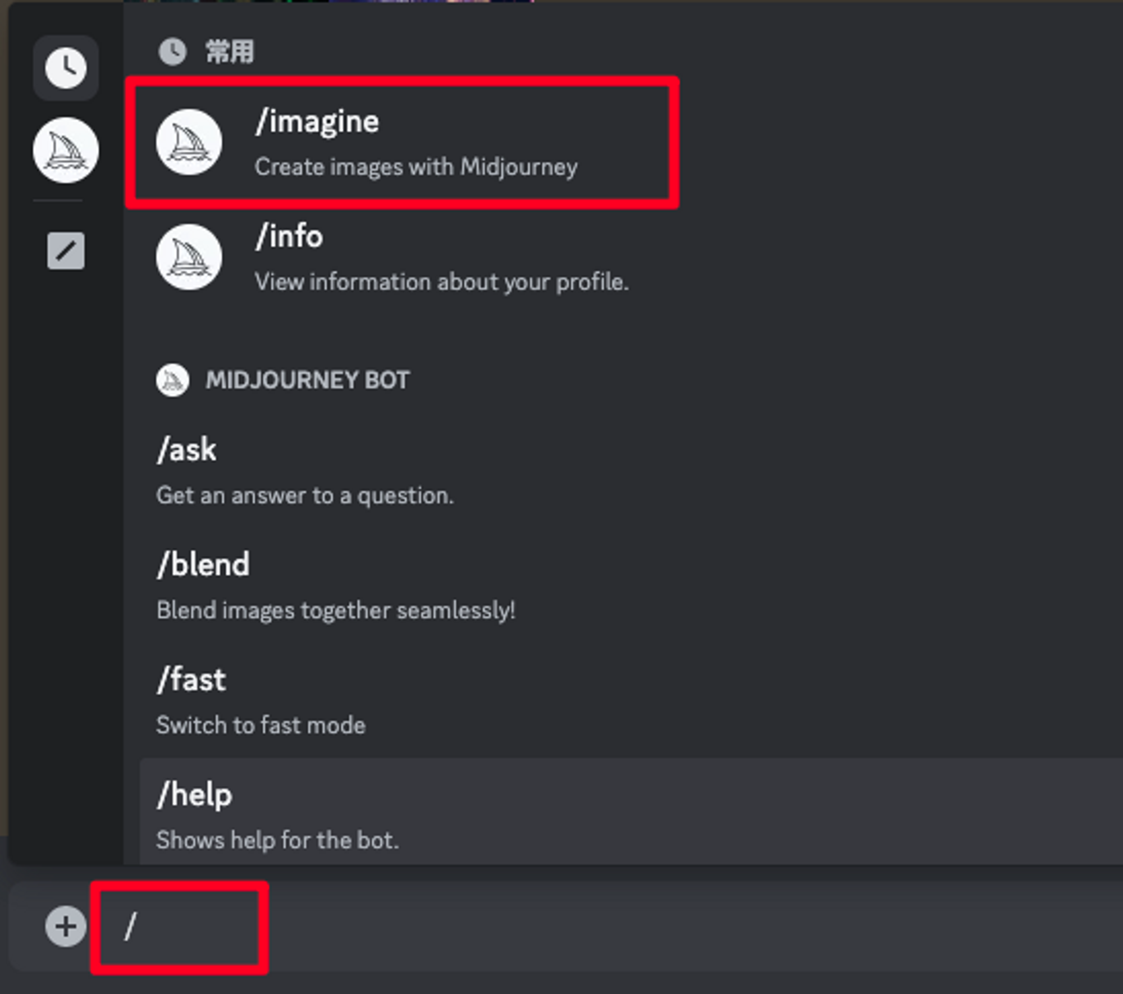Open the frequently used commands clock icon
The width and height of the screenshot is (1123, 994).
[66, 68]
